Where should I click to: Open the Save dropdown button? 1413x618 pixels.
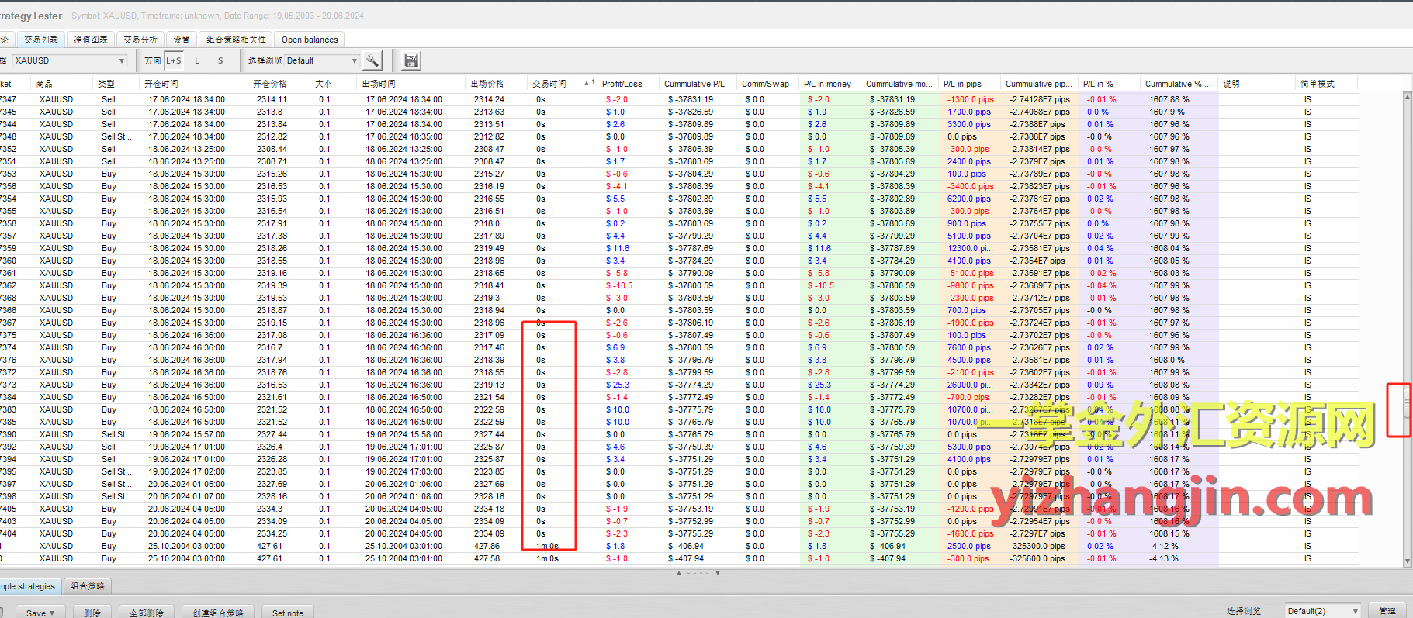point(40,613)
